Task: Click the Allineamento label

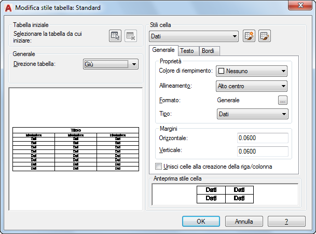Action: click(x=175, y=86)
